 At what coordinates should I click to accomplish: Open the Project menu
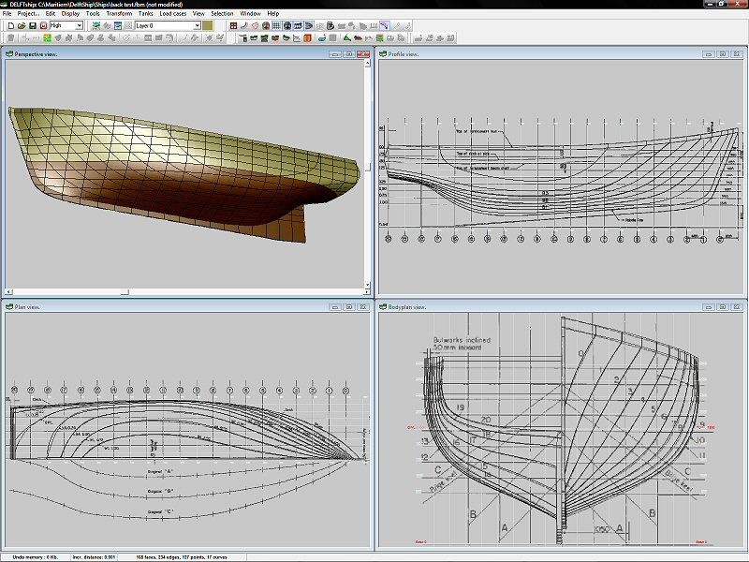pyautogui.click(x=27, y=14)
